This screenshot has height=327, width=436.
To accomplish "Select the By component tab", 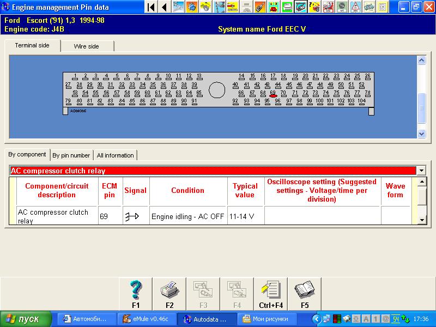I will 27,154.
